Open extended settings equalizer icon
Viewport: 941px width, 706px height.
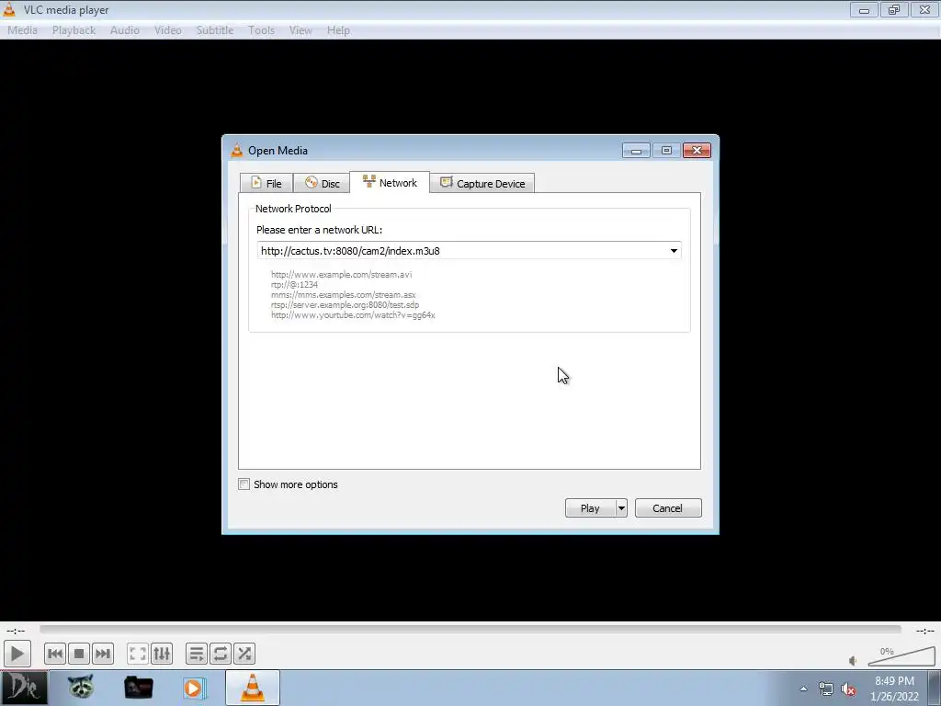tap(162, 654)
